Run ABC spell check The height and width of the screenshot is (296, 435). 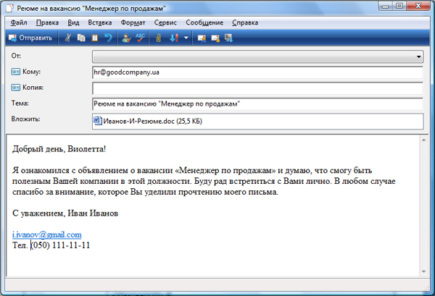tap(140, 38)
